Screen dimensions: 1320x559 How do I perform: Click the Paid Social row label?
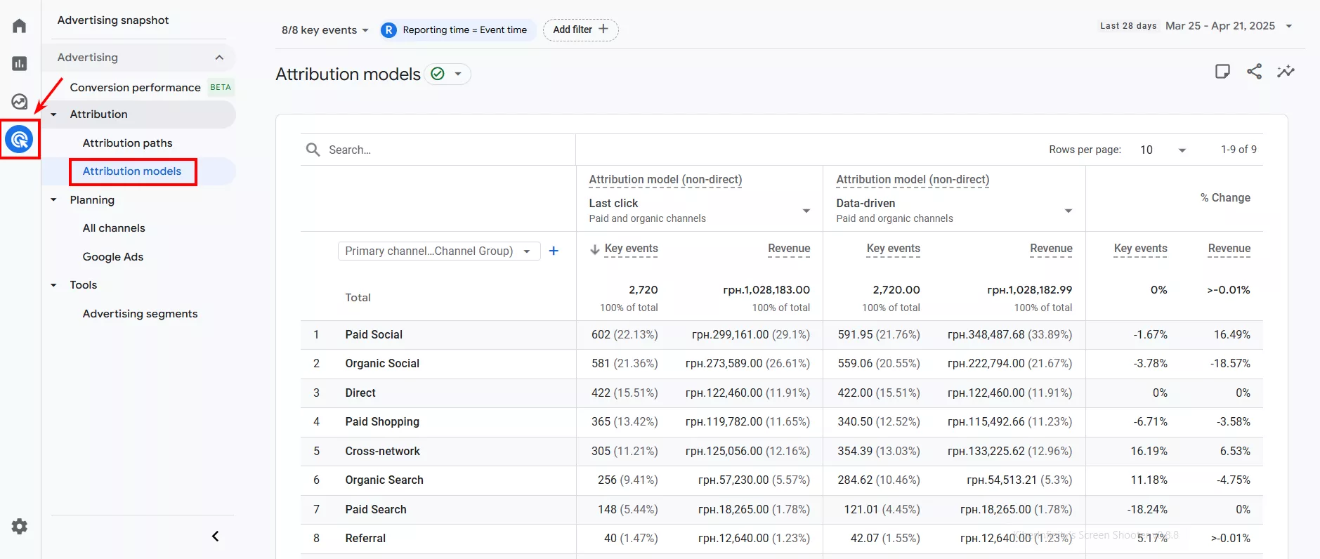(x=374, y=335)
